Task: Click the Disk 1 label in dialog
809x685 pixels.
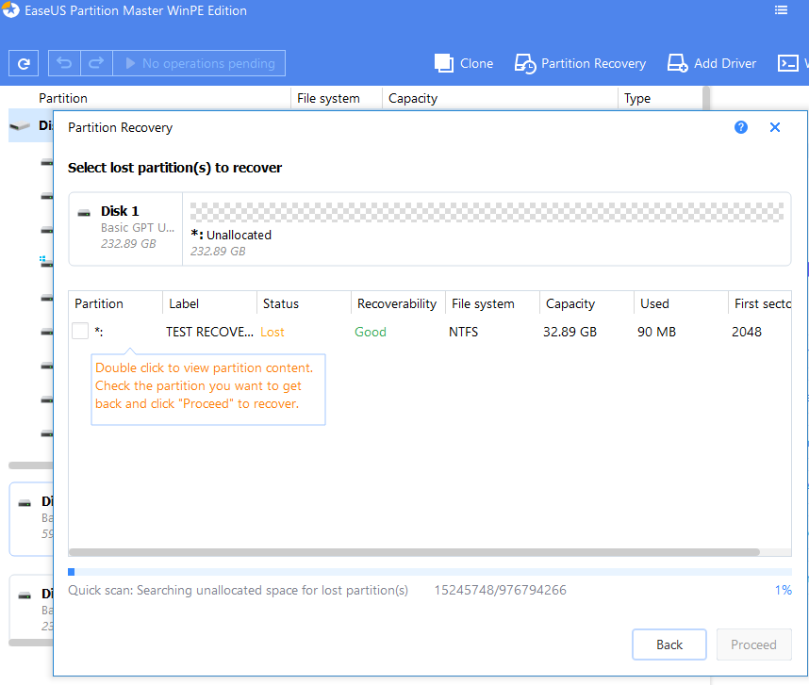Action: click(x=120, y=211)
